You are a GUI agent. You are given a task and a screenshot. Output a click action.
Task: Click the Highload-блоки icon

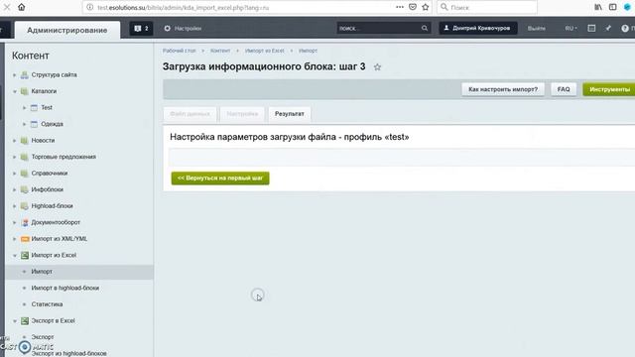(24, 206)
